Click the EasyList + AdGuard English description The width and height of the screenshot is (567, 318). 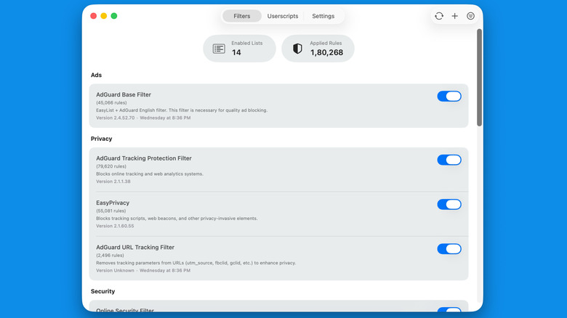[x=182, y=110]
